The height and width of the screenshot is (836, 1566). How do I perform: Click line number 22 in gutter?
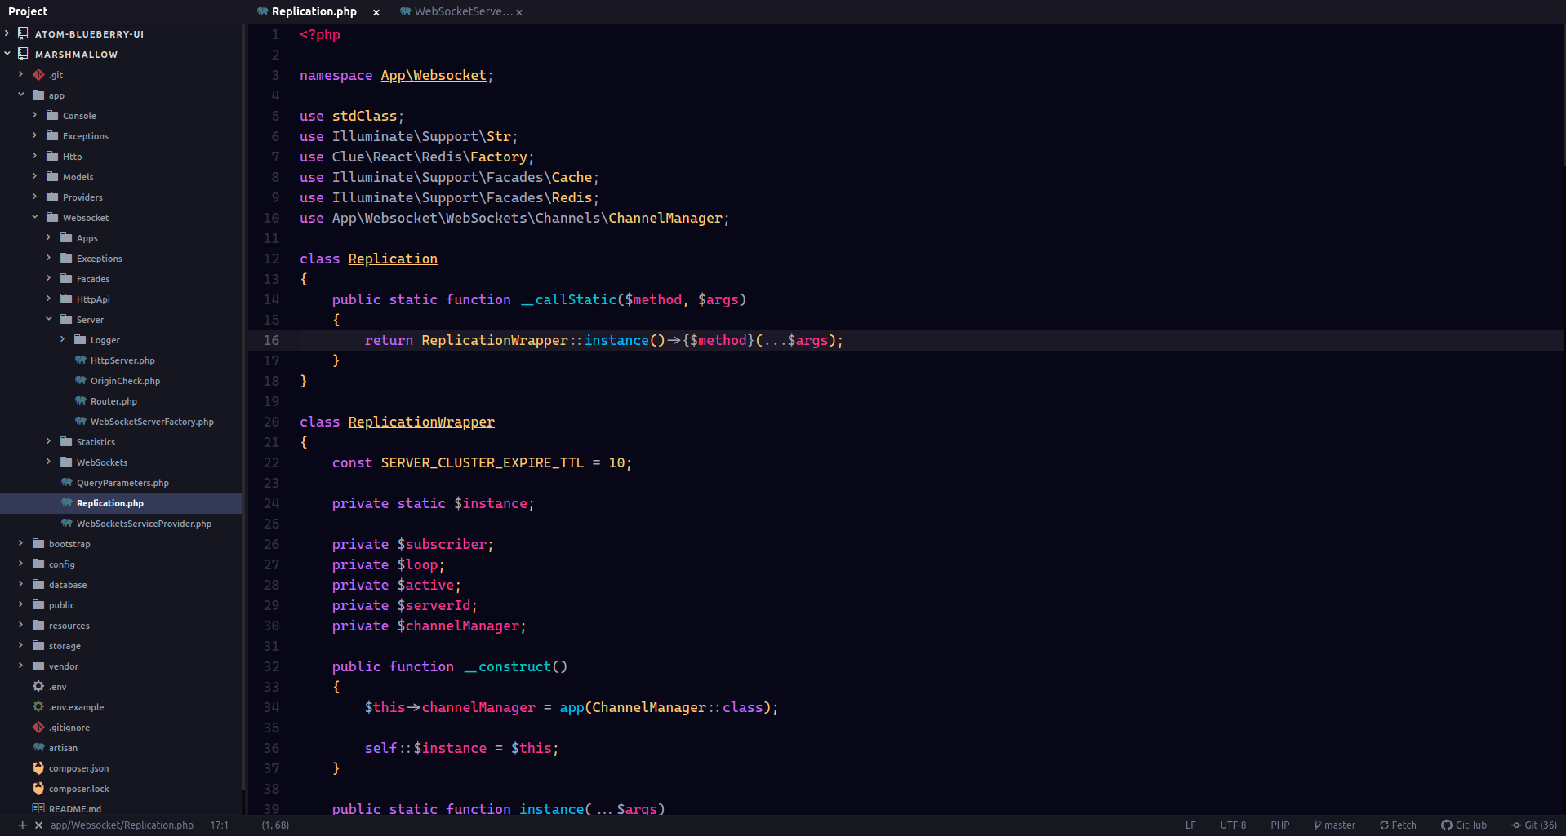[271, 462]
